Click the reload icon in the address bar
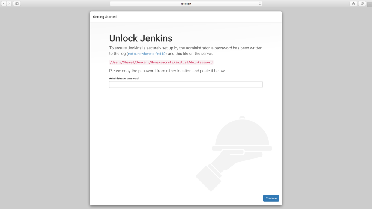372x209 pixels. 259,3
